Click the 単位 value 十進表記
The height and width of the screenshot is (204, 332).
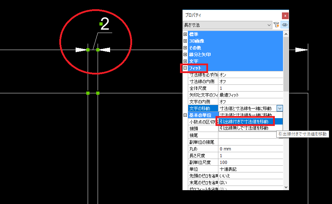tap(250, 169)
